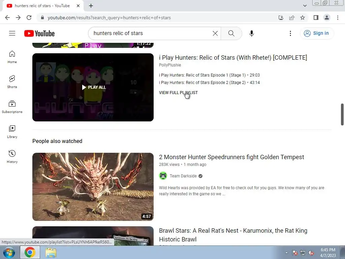Image resolution: width=345 pixels, height=259 pixels.
Task: Expand the tab search dropdown arrow
Action: tap(305, 6)
